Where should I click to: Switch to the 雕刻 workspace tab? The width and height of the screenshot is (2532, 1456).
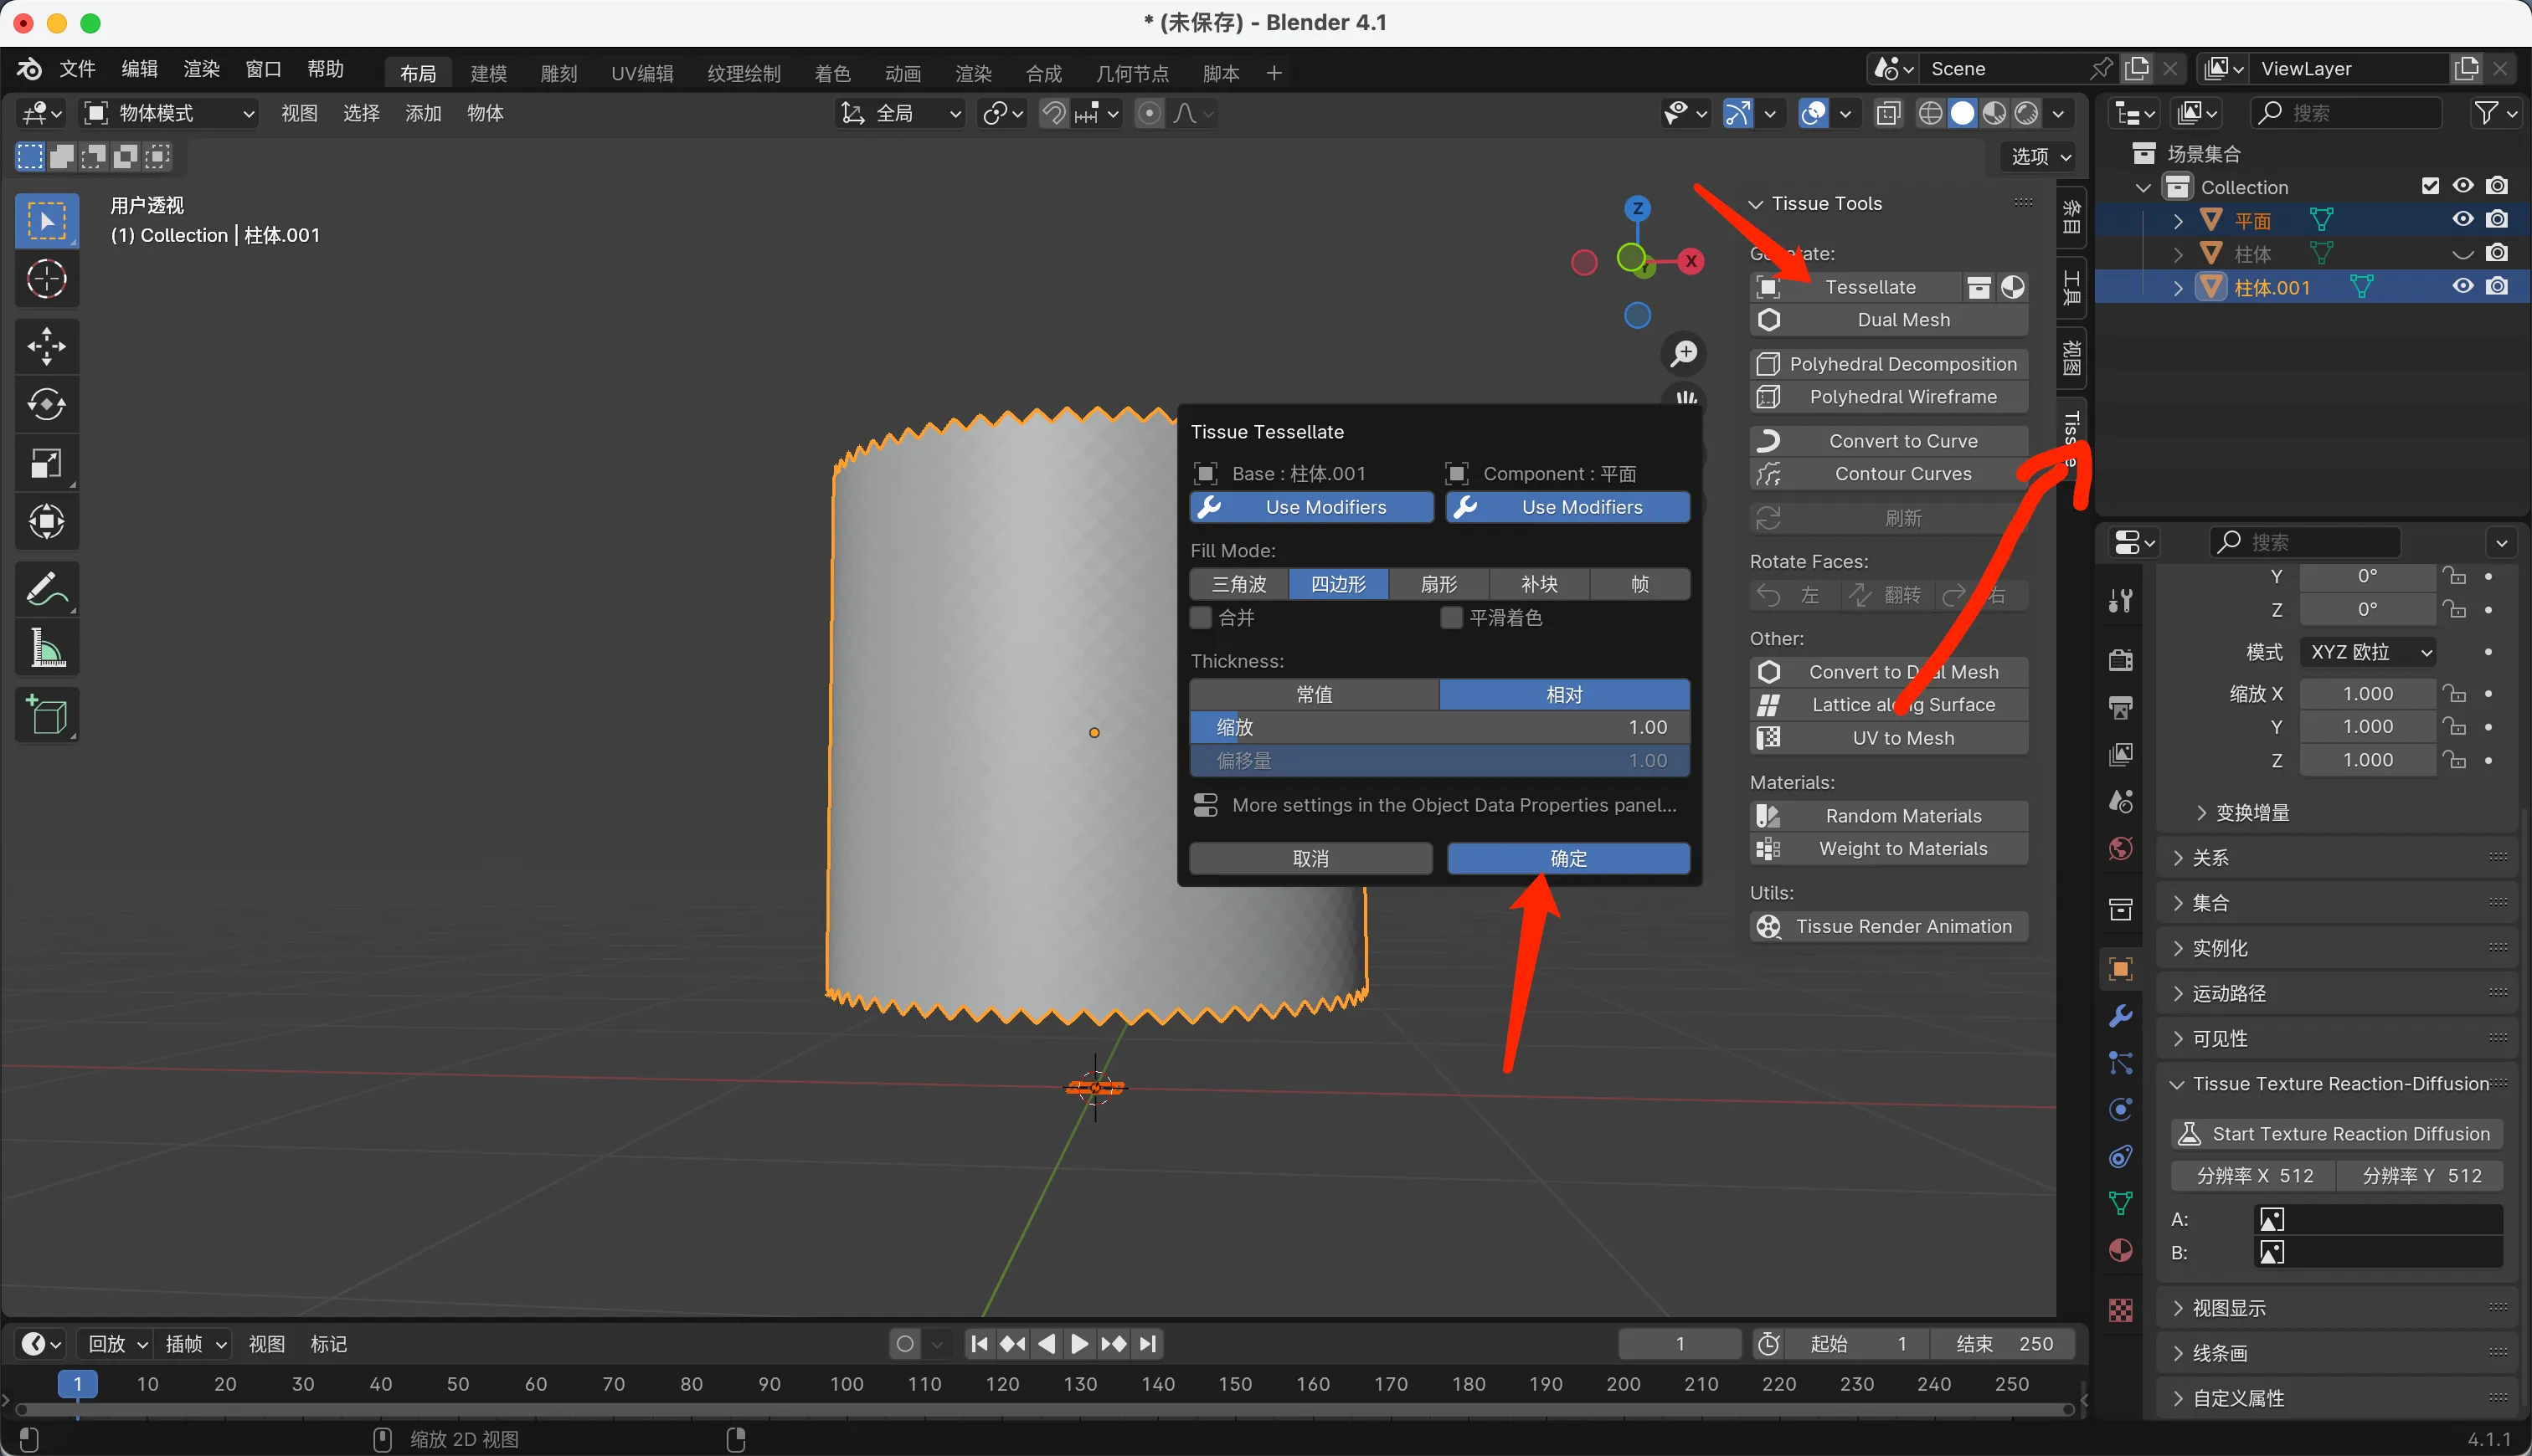point(558,73)
